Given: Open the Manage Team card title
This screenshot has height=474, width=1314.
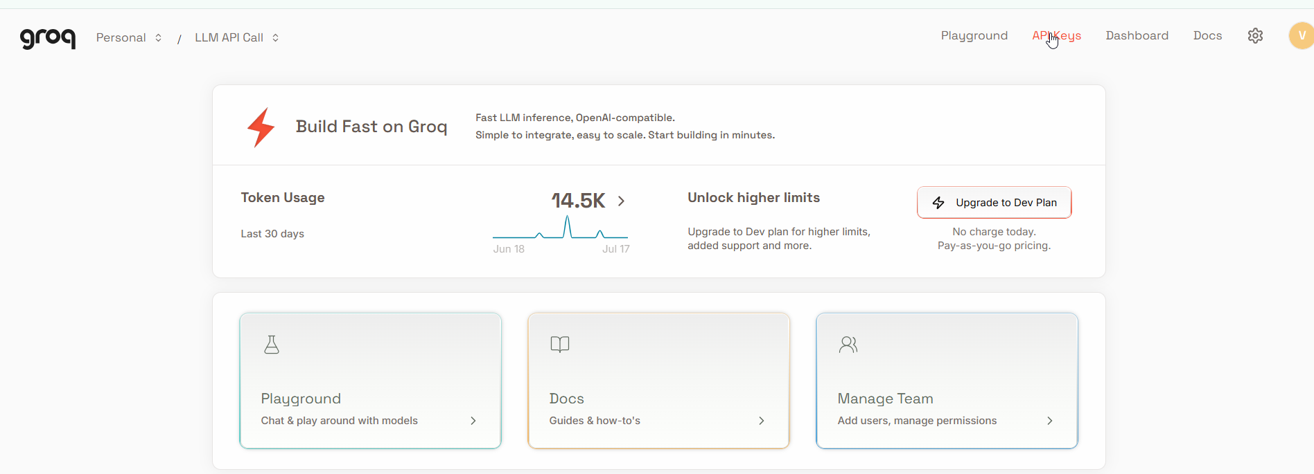Looking at the screenshot, I should click(885, 399).
